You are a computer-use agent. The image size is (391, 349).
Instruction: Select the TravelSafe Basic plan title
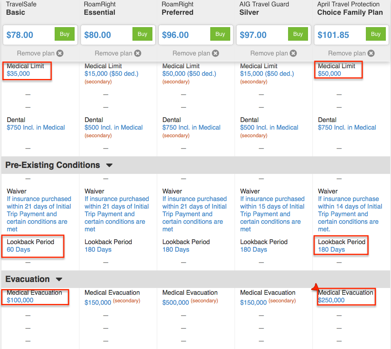(x=21, y=8)
